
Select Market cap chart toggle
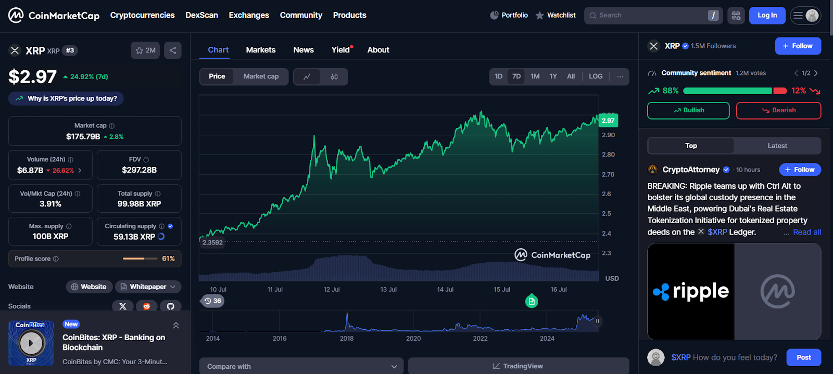click(x=261, y=76)
